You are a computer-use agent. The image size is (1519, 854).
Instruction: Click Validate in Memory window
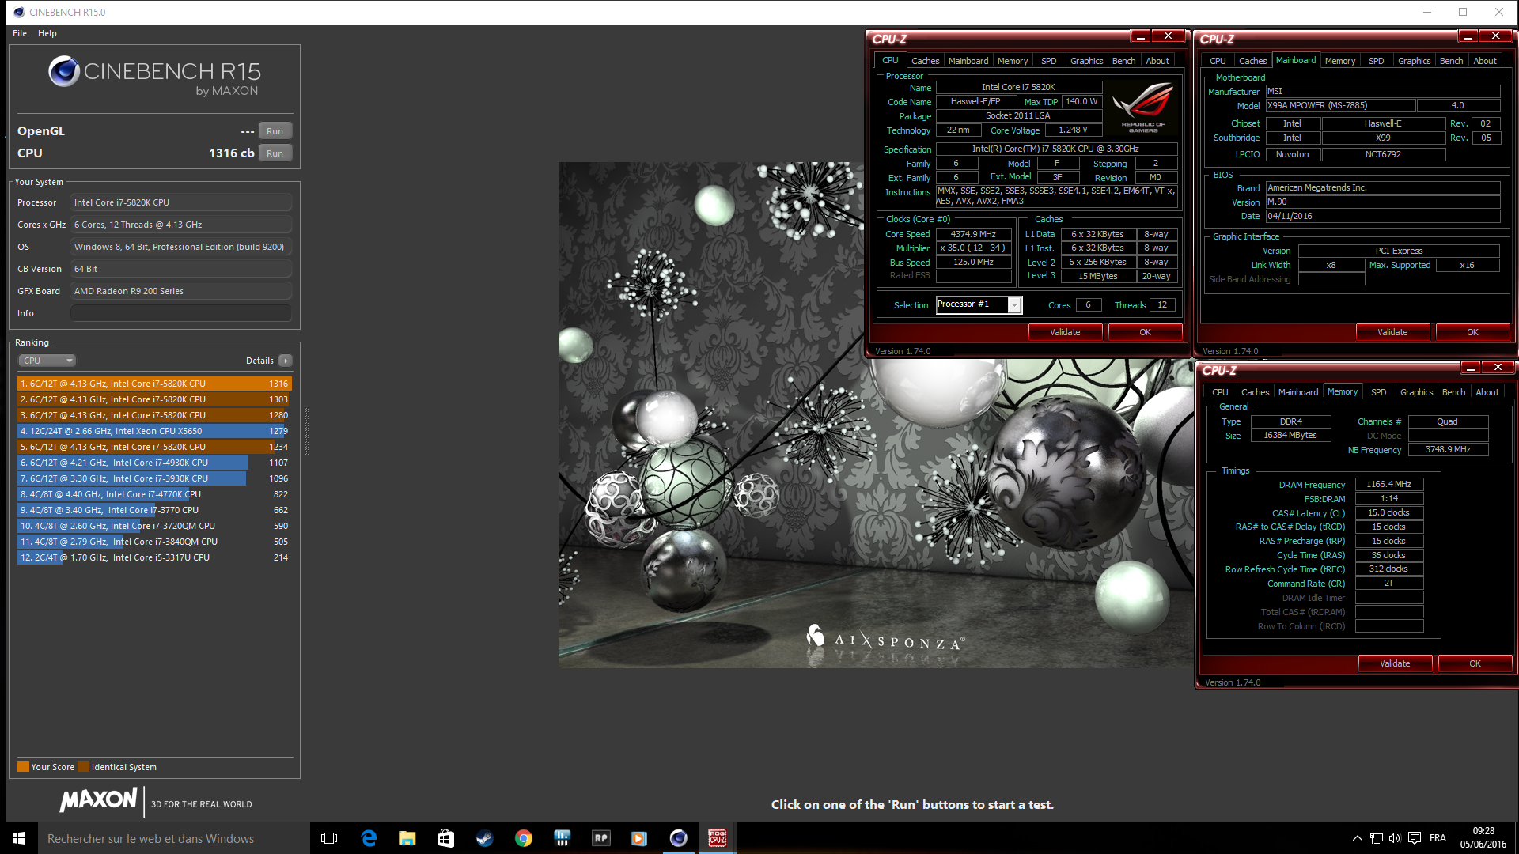(x=1395, y=663)
